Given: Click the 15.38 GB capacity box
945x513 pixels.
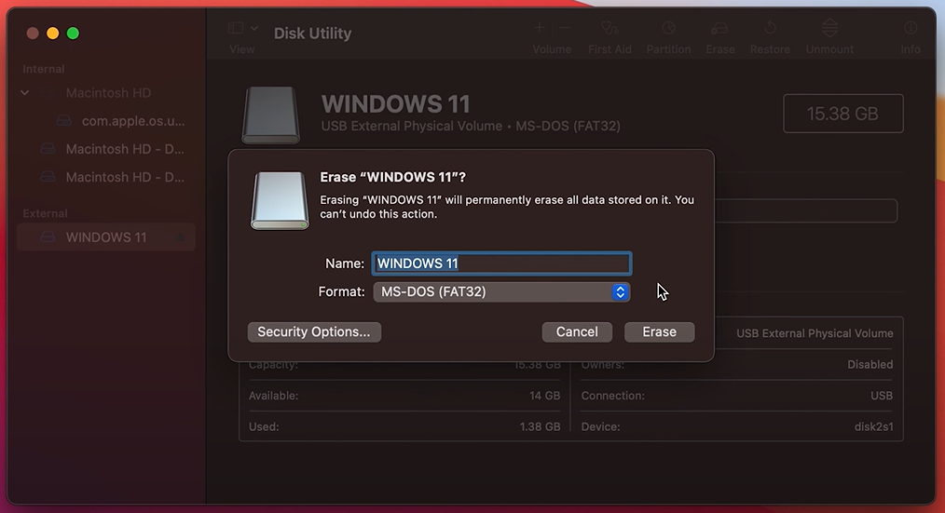Looking at the screenshot, I should pyautogui.click(x=843, y=114).
